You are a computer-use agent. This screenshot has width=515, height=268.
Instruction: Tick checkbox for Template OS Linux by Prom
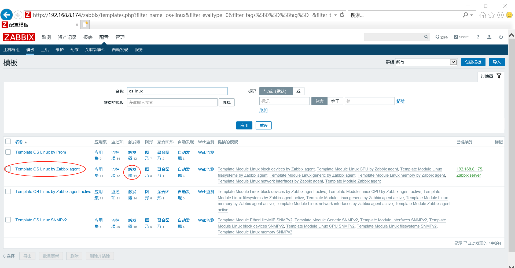8,152
